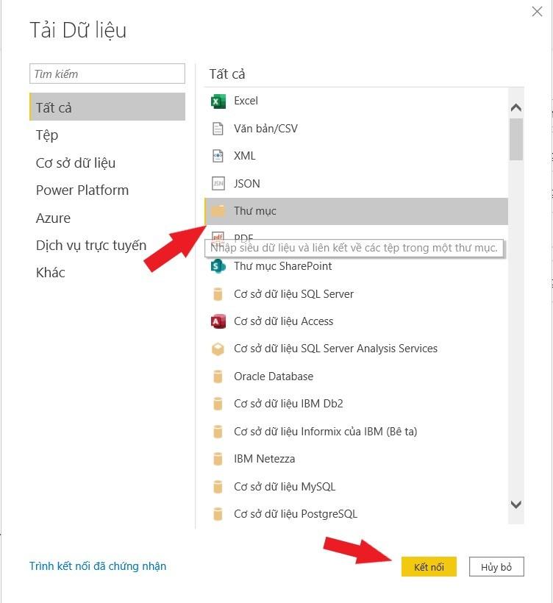This screenshot has height=603, width=553.
Task: Click the scroll down arrow
Action: pos(515,504)
